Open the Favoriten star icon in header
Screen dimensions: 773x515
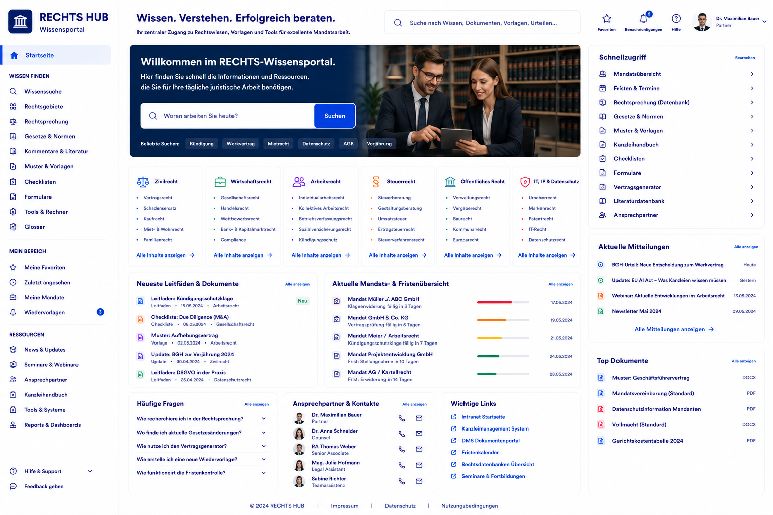607,19
